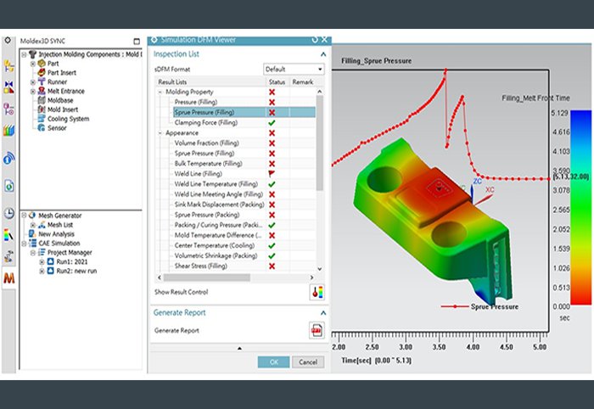Expand Run2: new run node

coord(42,272)
